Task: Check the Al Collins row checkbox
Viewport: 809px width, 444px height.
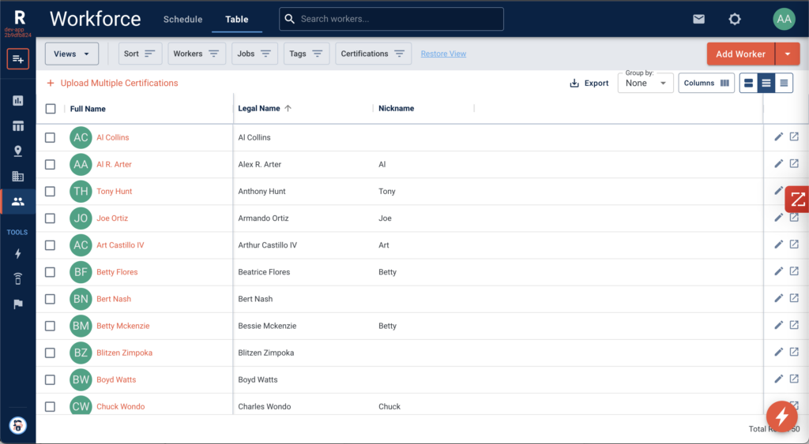Action: (x=50, y=137)
